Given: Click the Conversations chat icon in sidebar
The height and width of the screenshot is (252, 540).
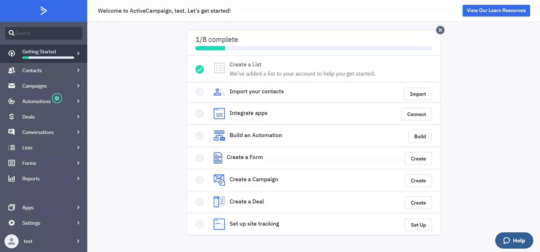Looking at the screenshot, I should (x=12, y=132).
